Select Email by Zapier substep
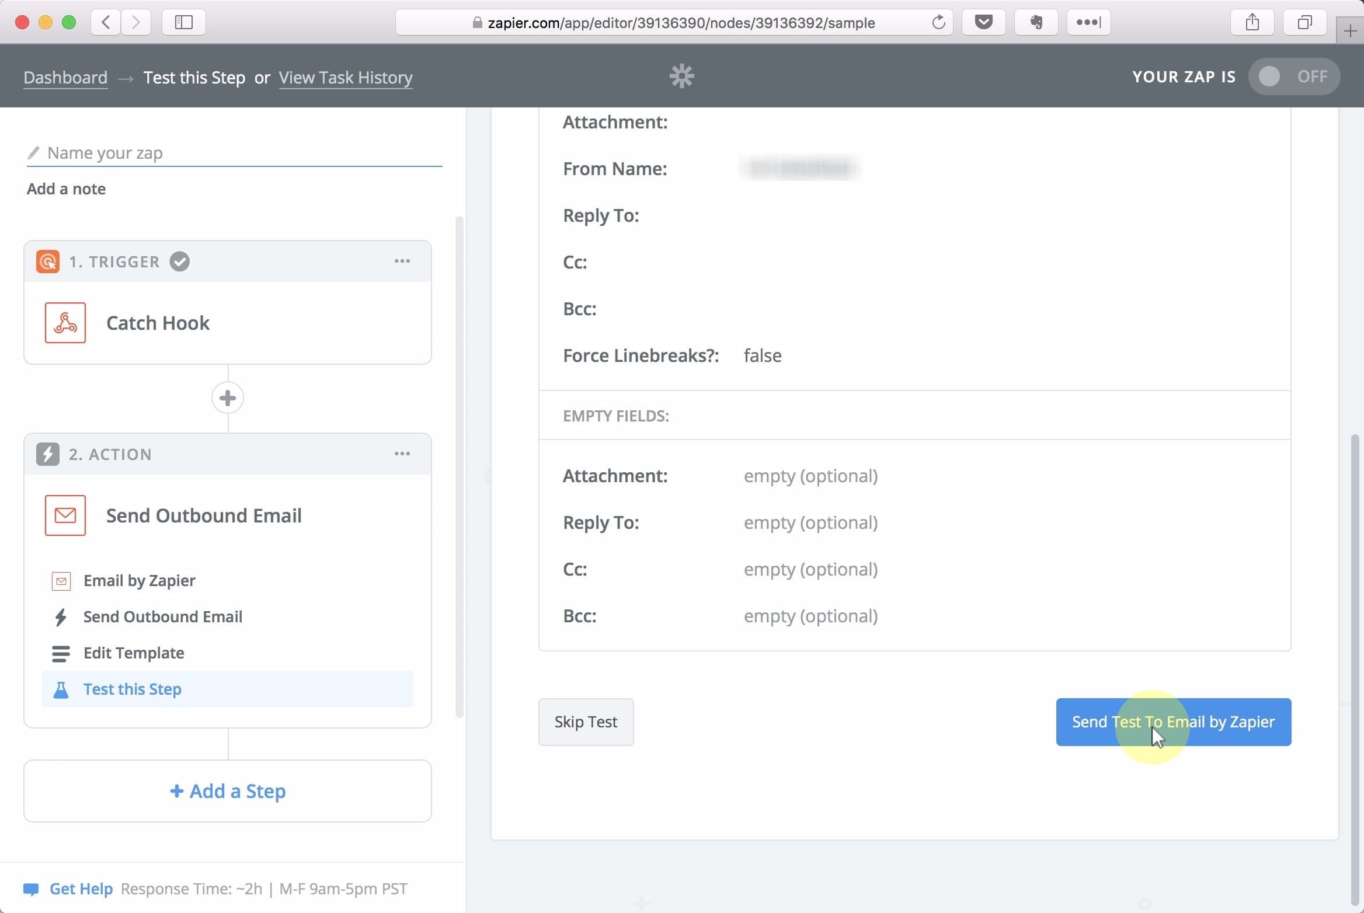This screenshot has height=913, width=1364. tap(228, 581)
